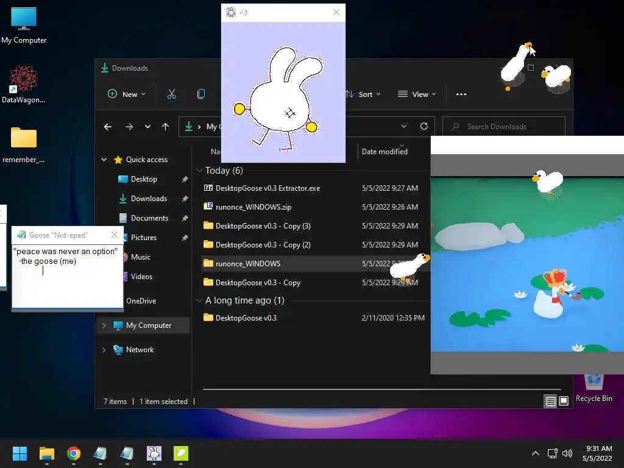Click the pin icon next to Documents
Image resolution: width=624 pixels, height=468 pixels.
pos(185,218)
